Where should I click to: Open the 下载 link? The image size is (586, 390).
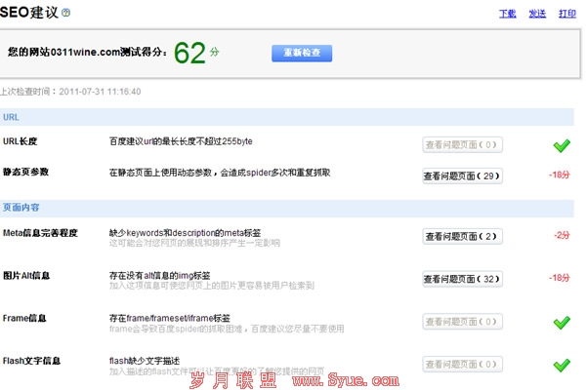point(507,14)
